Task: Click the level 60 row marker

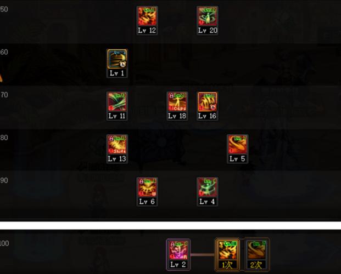Action: (x=4, y=52)
